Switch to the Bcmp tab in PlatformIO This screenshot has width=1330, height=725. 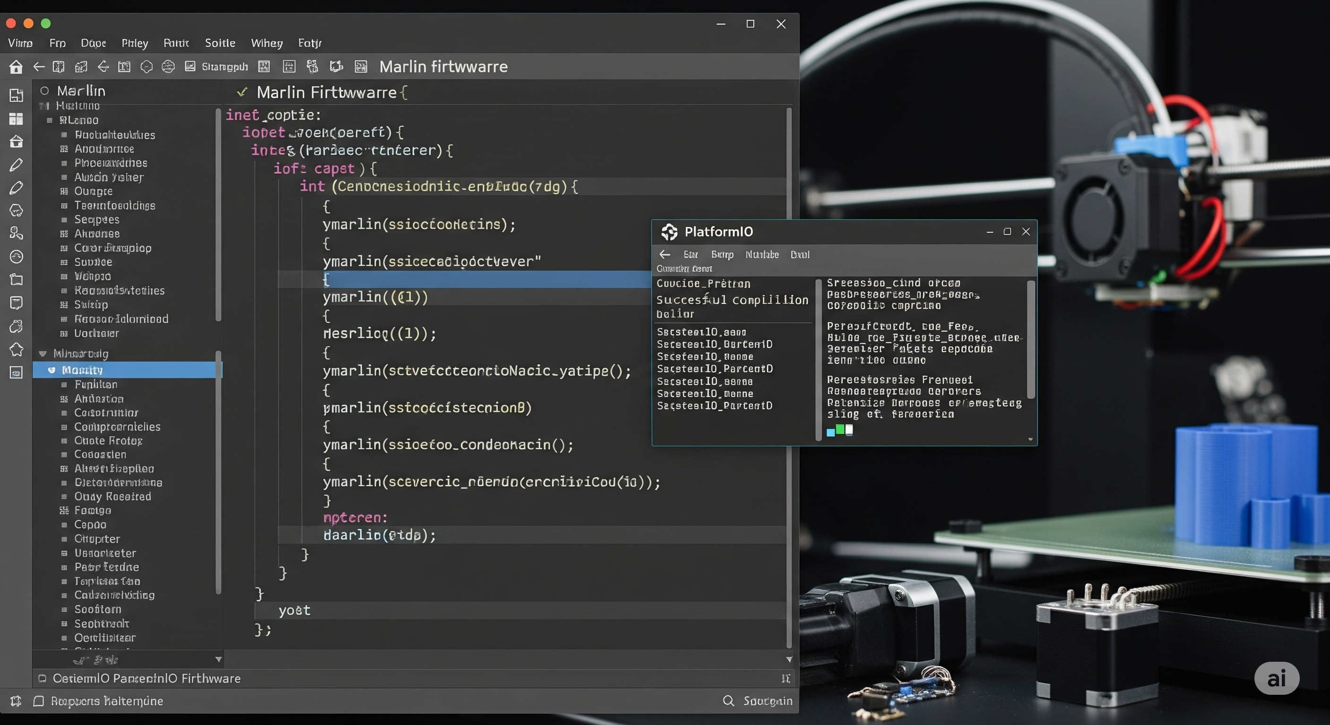722,254
